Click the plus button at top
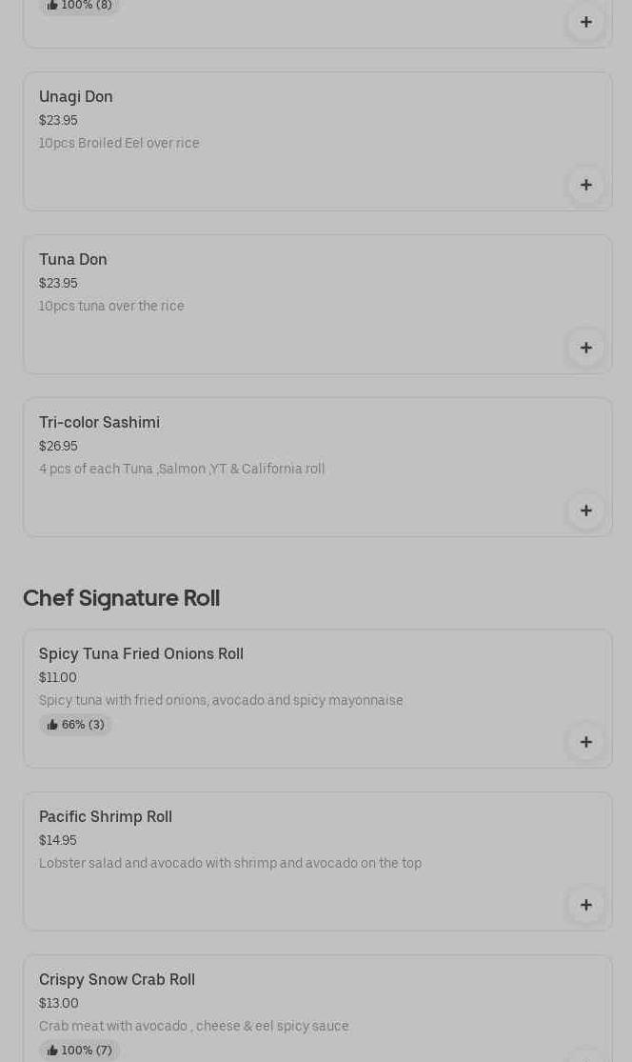632x1062 pixels. pyautogui.click(x=585, y=22)
